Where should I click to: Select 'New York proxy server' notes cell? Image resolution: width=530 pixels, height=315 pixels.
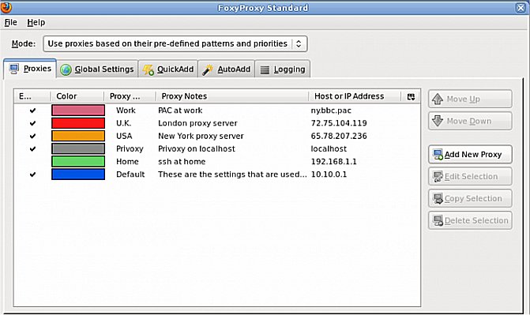[x=201, y=137]
